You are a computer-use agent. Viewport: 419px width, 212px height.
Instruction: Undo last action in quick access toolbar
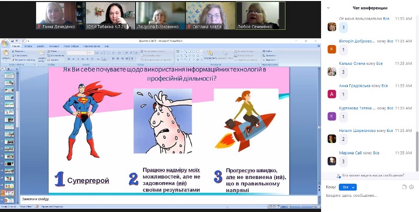17,41
